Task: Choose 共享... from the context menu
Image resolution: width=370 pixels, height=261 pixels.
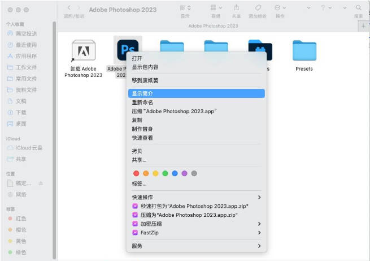Action: [197, 160]
